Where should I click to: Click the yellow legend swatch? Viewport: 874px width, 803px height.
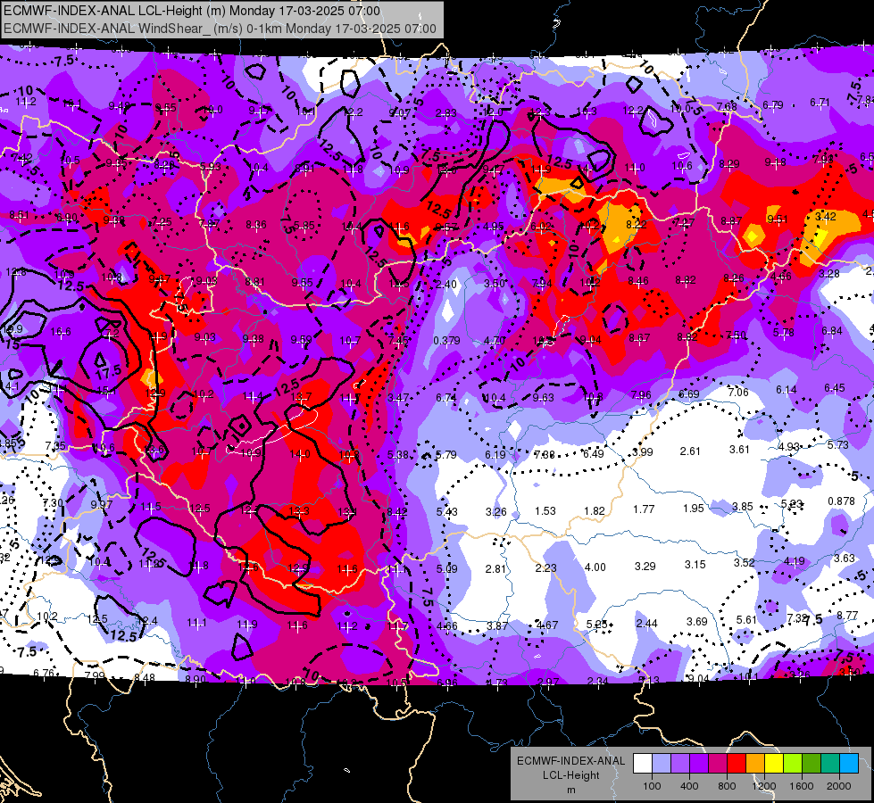coord(774,764)
